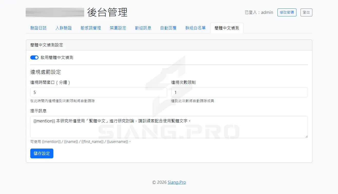This screenshot has width=338, height=194.
Task: Select the 簡體中文偵測 tab
Action: (227, 28)
